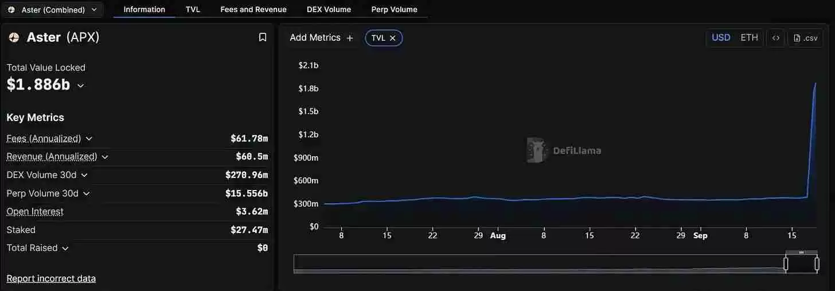
Task: Click the range slider top grip
Action: tap(801, 253)
